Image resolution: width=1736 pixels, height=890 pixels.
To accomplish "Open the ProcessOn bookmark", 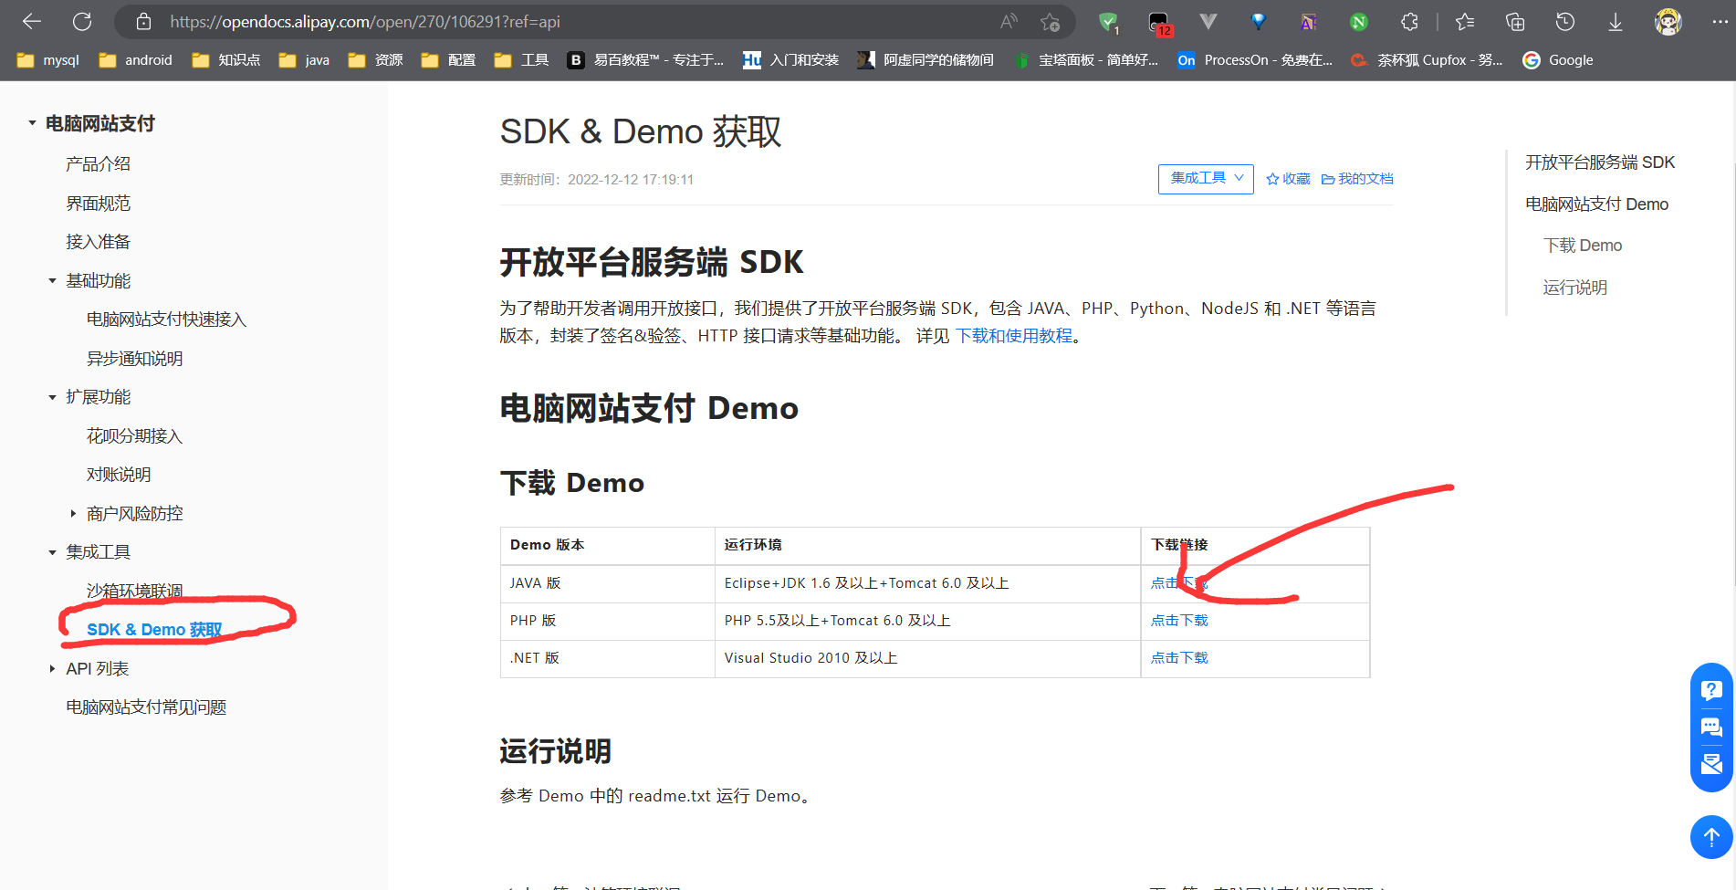I will (1255, 60).
